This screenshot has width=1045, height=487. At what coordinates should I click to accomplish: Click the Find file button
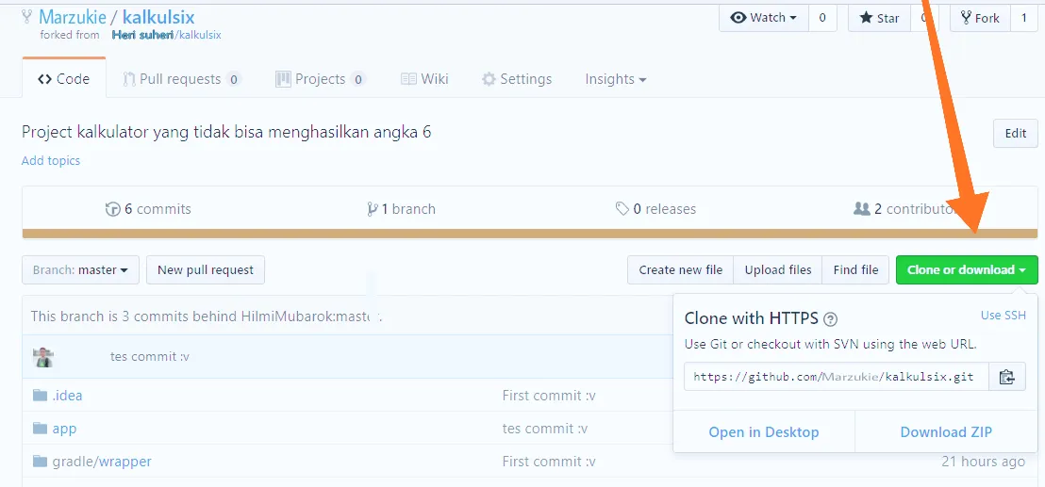pos(855,270)
